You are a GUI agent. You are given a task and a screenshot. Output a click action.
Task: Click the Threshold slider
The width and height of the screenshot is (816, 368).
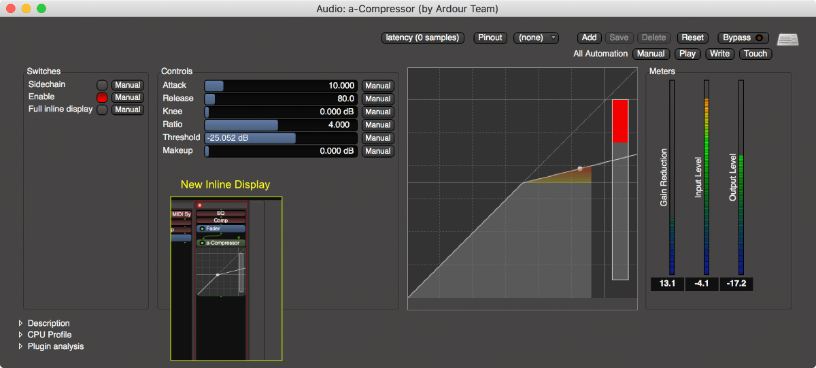(x=281, y=138)
